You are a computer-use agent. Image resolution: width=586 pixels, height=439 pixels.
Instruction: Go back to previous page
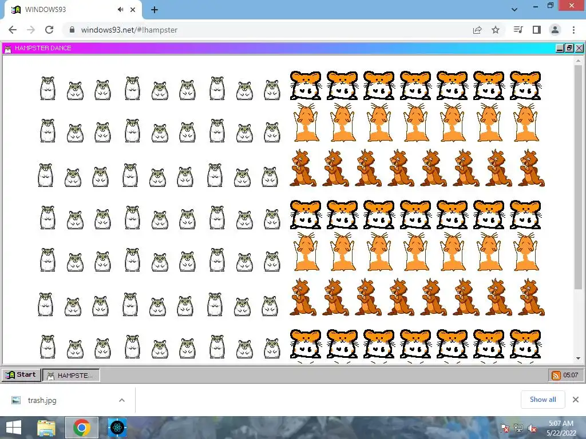[13, 30]
